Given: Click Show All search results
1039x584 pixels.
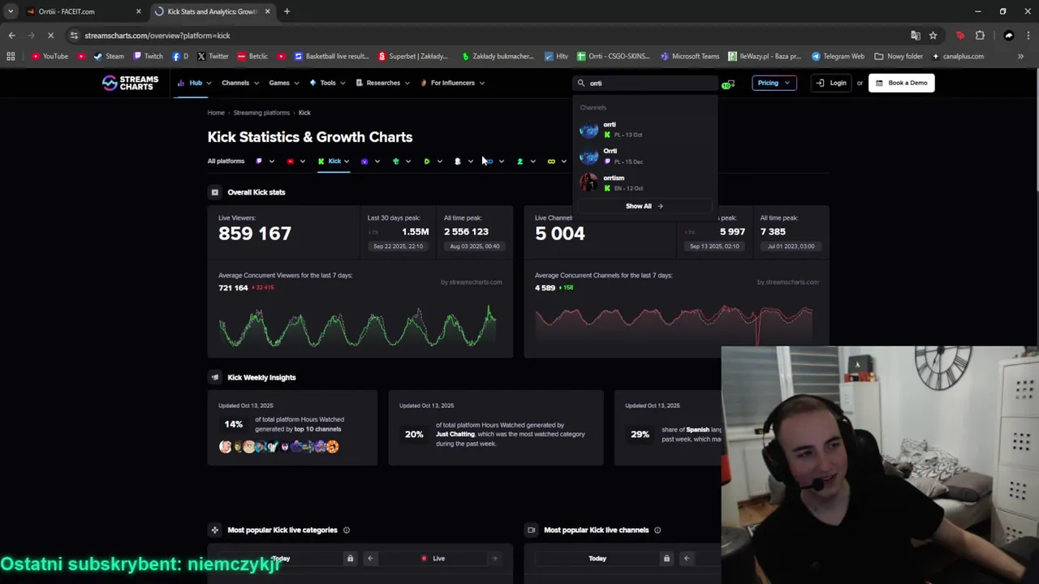Looking at the screenshot, I should (645, 206).
